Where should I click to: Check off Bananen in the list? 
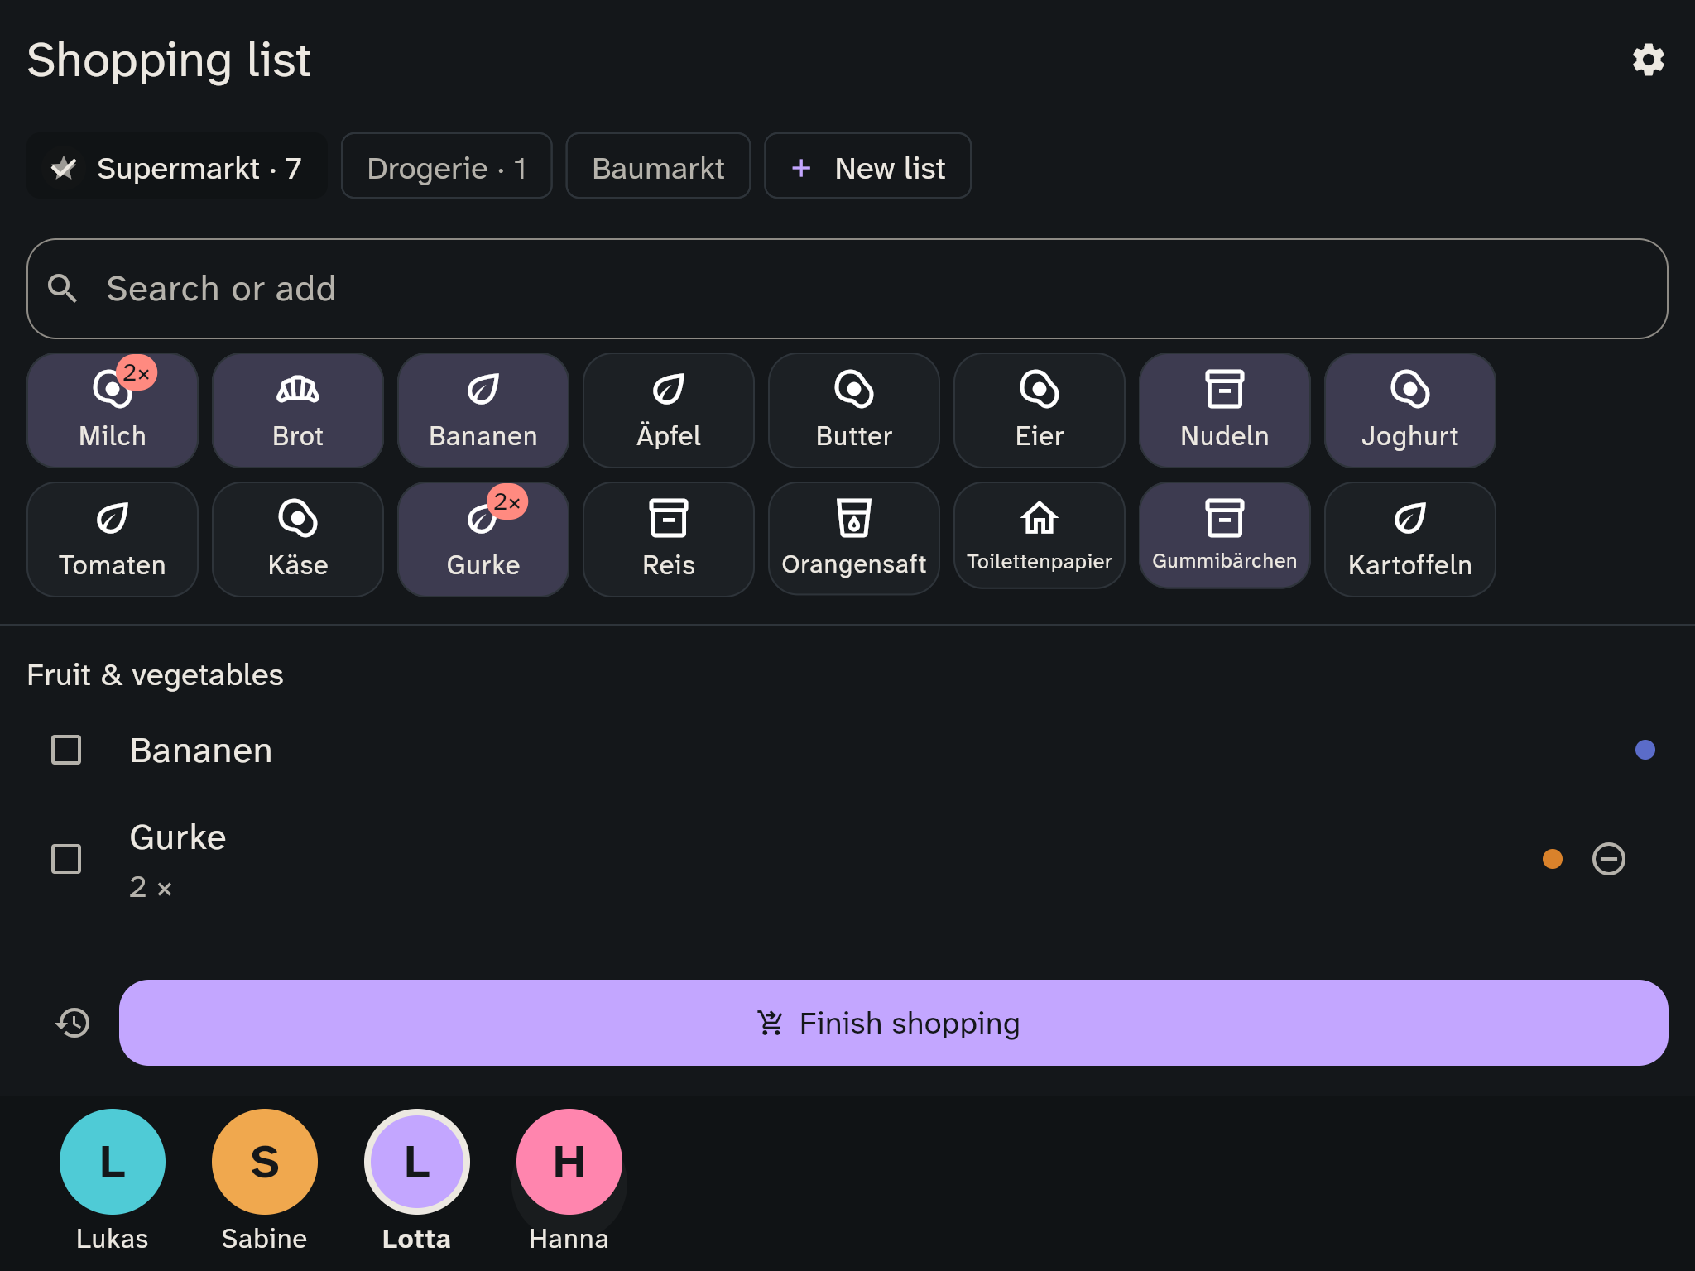66,750
